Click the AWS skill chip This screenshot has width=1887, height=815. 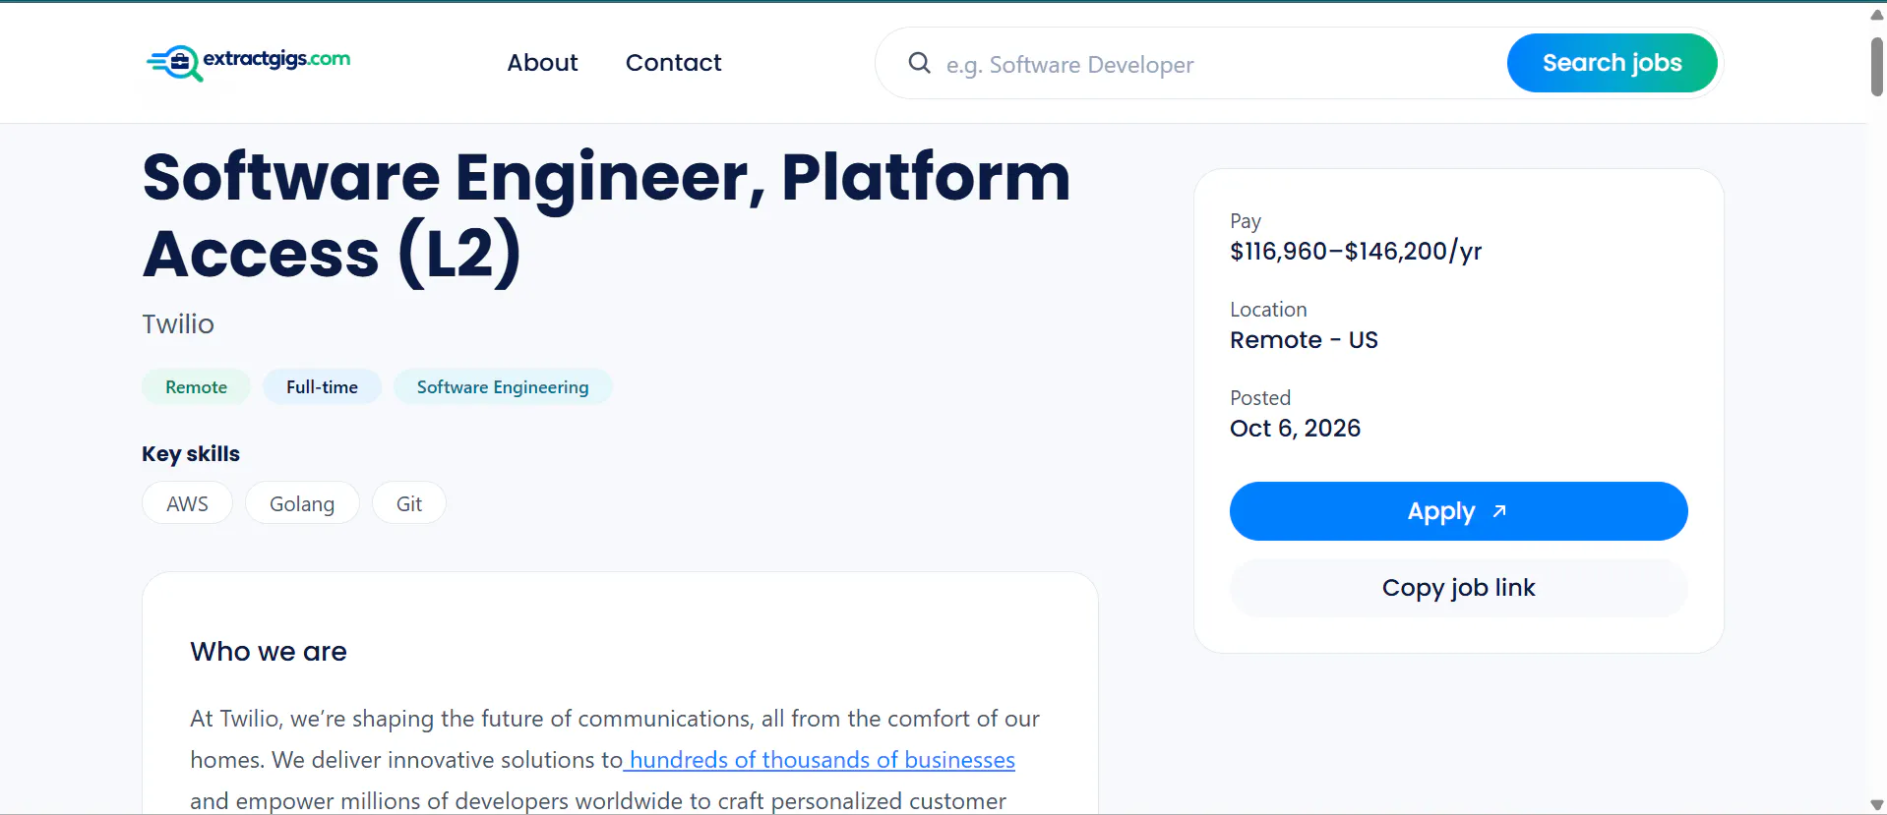[187, 503]
